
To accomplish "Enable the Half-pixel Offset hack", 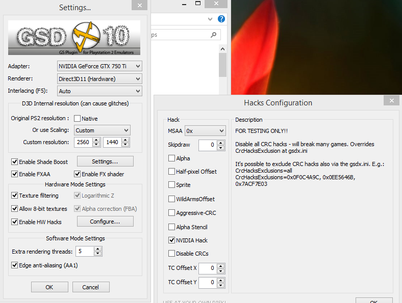I will point(171,172).
